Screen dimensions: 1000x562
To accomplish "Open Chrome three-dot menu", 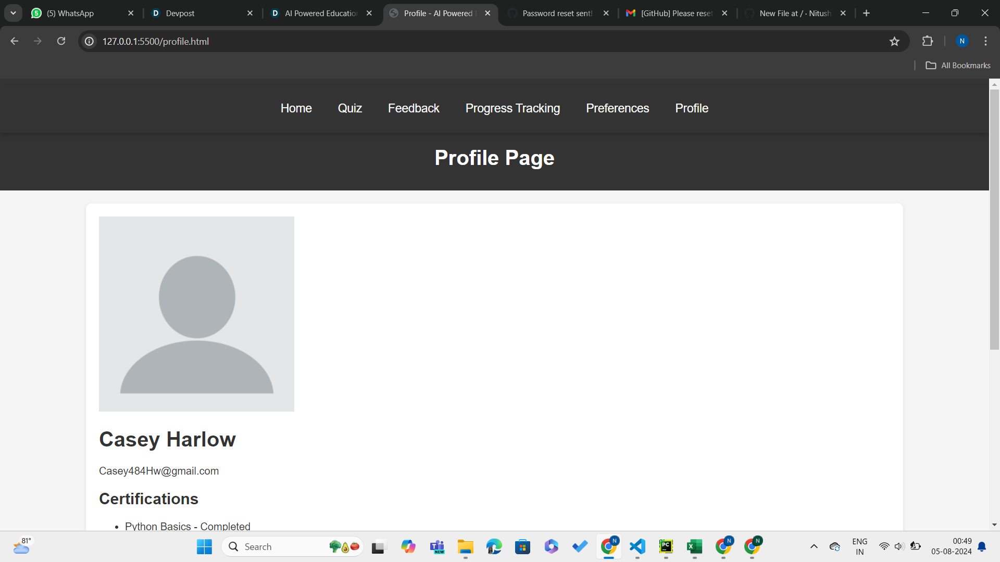I will 985,41.
